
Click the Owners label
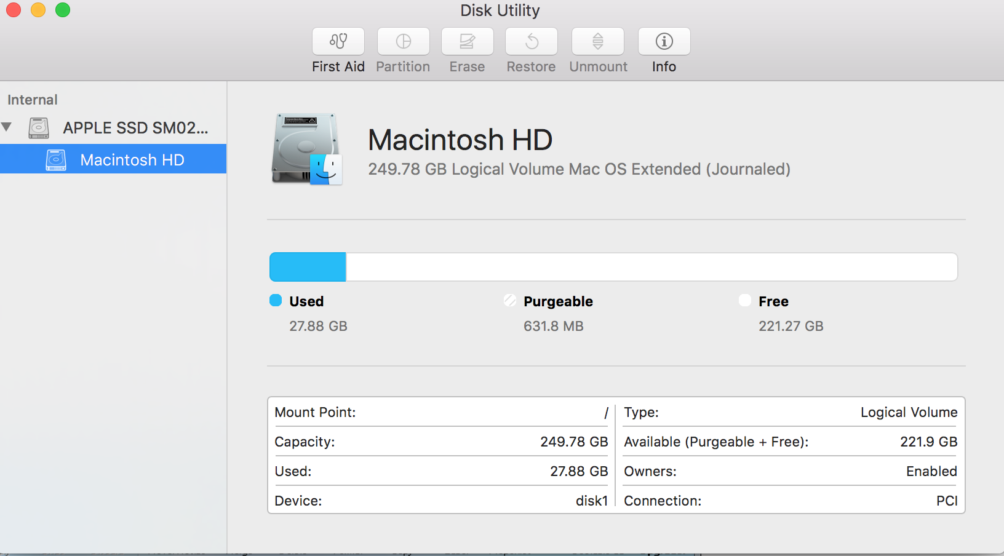click(650, 471)
